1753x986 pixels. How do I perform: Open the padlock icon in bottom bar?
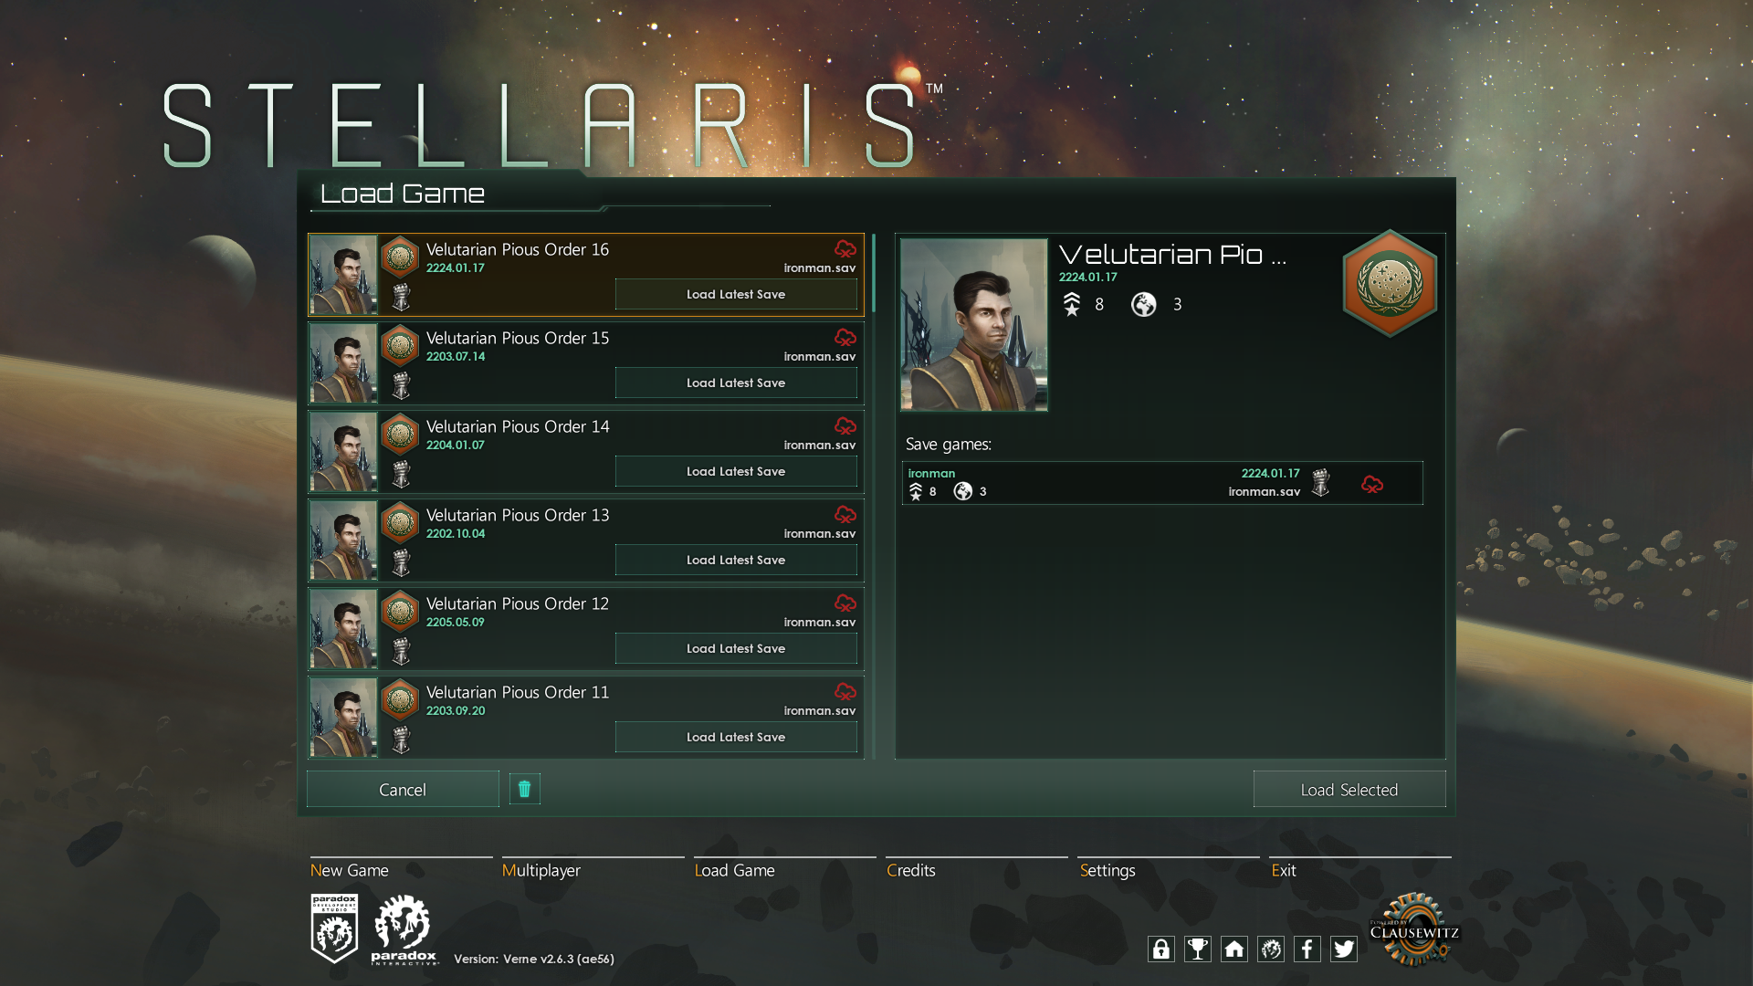click(1160, 949)
